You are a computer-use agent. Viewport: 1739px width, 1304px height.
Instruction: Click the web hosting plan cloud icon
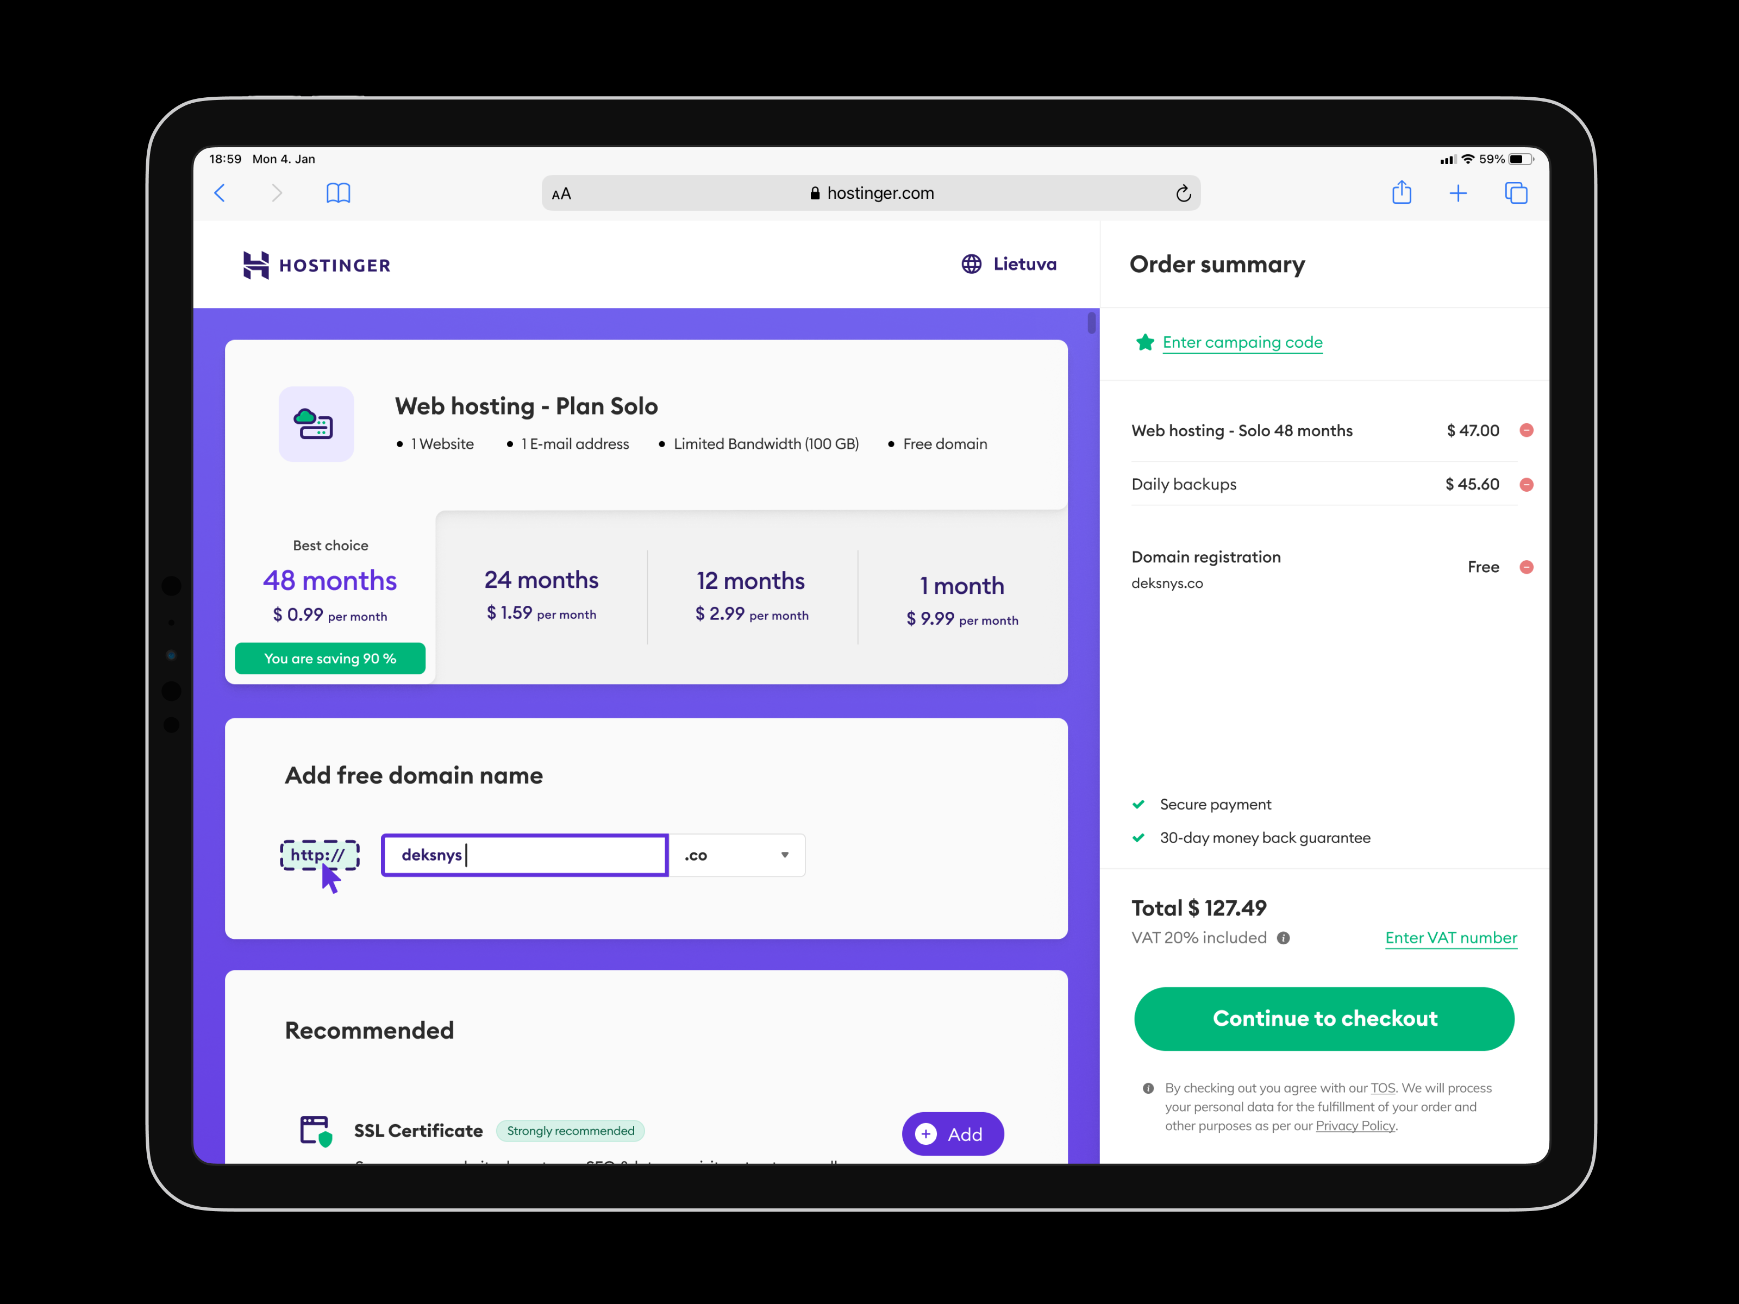click(316, 424)
